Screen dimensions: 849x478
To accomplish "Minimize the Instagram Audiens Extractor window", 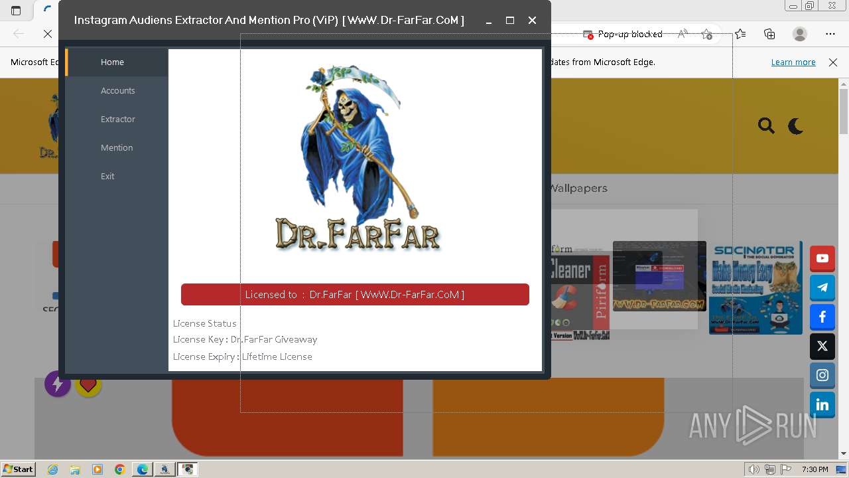I will [489, 21].
